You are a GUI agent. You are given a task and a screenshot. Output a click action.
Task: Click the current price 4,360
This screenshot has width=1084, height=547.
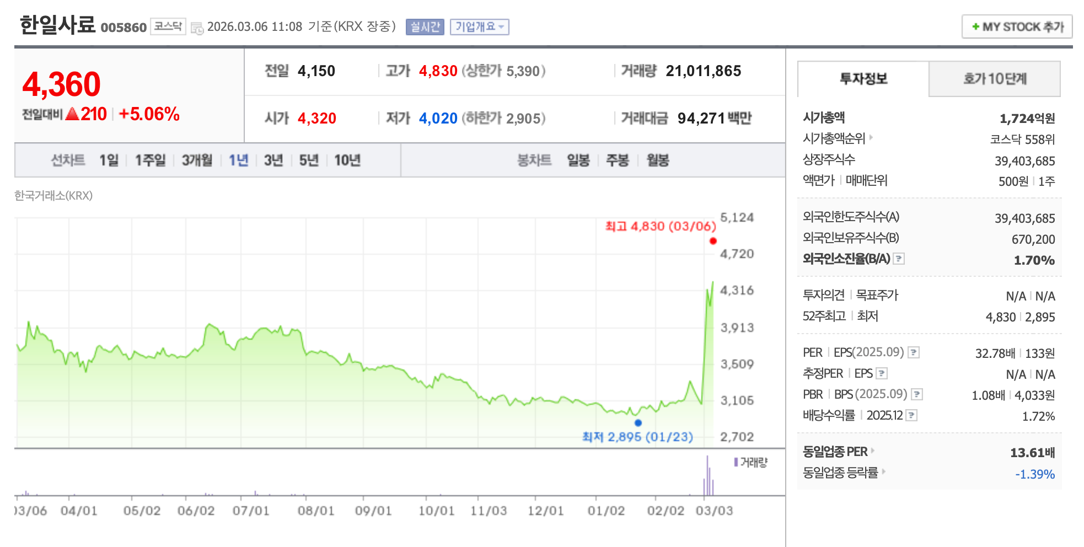point(61,84)
